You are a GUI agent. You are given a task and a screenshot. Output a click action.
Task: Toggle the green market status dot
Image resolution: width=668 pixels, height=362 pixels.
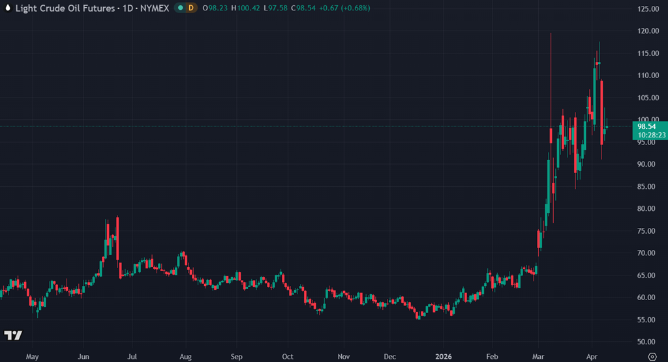click(179, 8)
